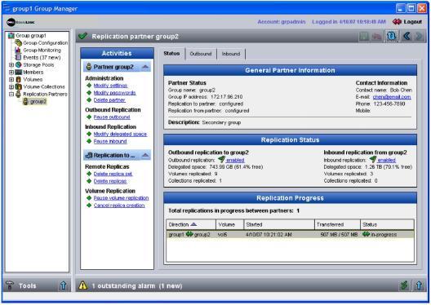Image resolution: width=431 pixels, height=305 pixels.
Task: Click the 1 outstanding alarm text
Action: click(137, 285)
